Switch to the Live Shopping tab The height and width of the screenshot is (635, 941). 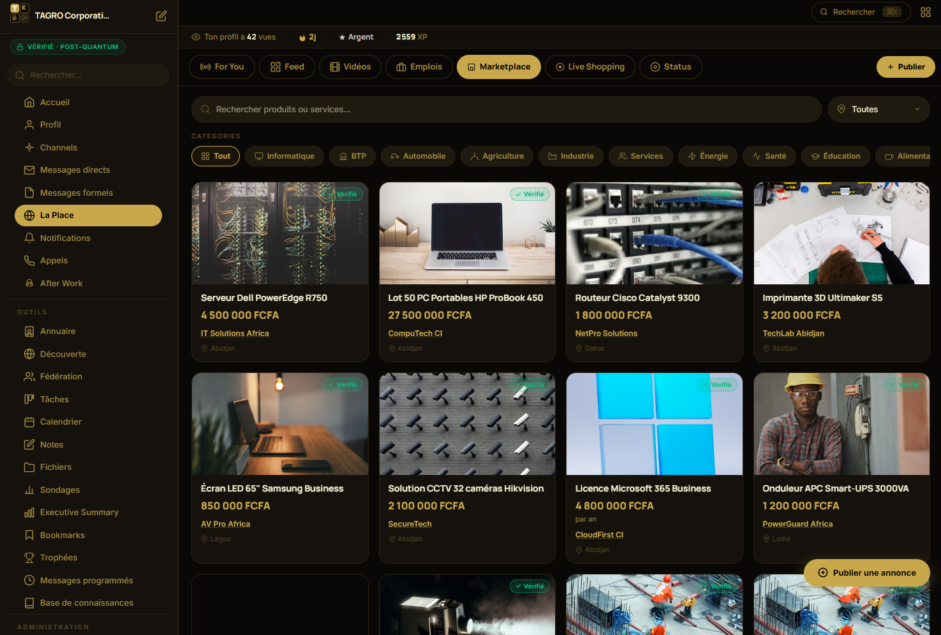(590, 67)
